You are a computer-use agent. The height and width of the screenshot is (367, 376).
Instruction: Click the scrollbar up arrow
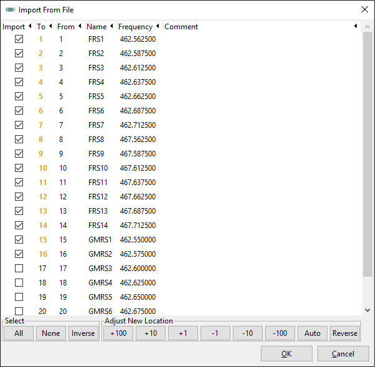coord(367,27)
